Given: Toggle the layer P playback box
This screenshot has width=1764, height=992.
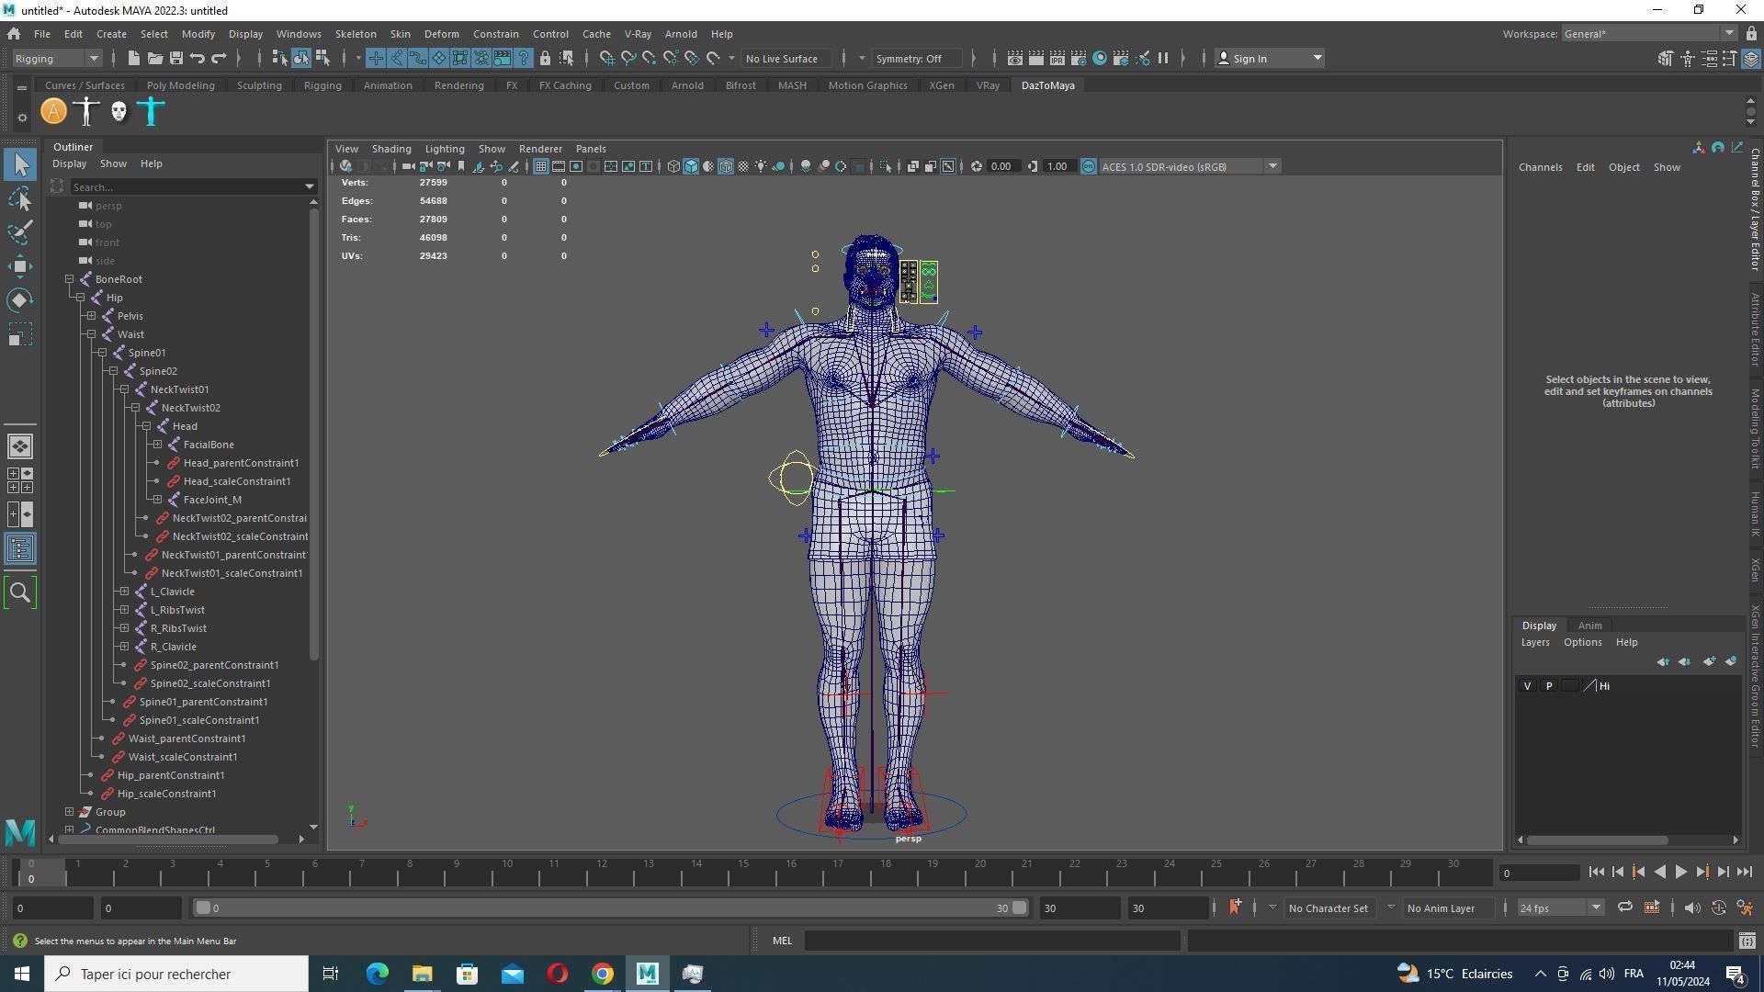Looking at the screenshot, I should click(x=1549, y=686).
